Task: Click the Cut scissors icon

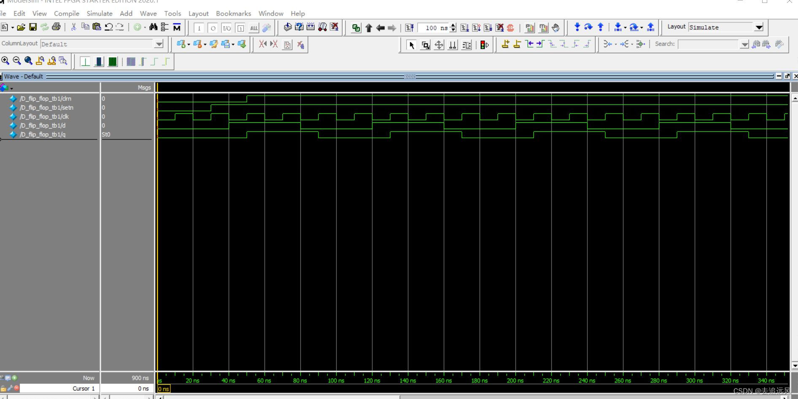Action: pyautogui.click(x=73, y=27)
